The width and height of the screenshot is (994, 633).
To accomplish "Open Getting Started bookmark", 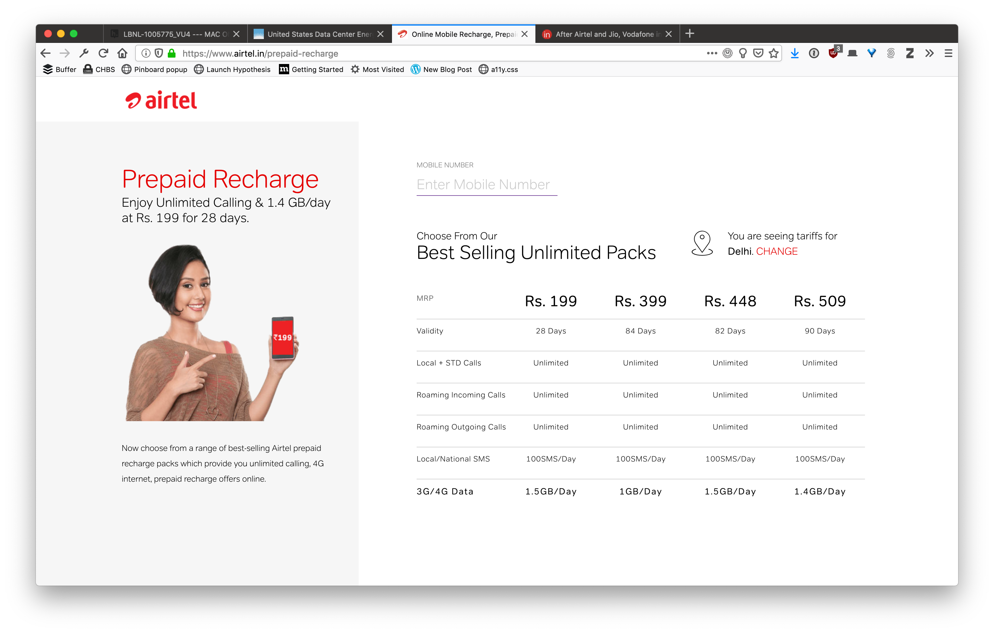I will coord(311,69).
